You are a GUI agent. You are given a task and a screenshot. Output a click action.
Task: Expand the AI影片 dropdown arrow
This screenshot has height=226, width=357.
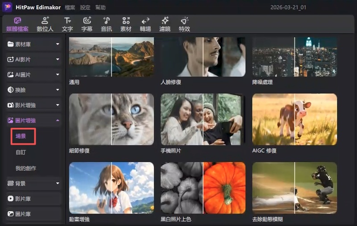click(58, 59)
